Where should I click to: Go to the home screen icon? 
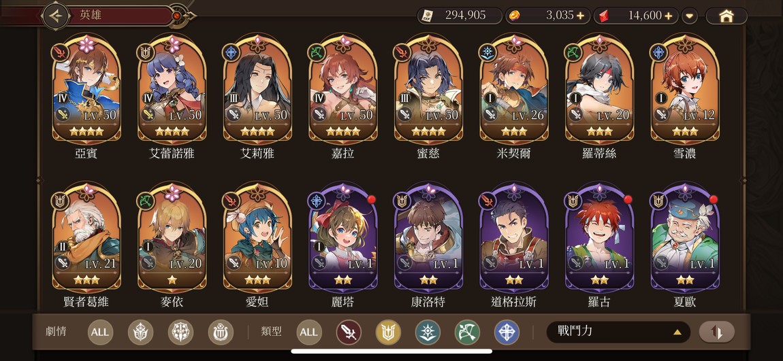pos(726,16)
